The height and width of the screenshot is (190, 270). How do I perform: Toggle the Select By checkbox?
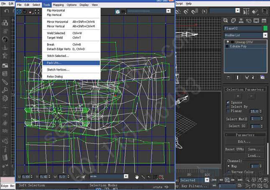tap(228, 107)
